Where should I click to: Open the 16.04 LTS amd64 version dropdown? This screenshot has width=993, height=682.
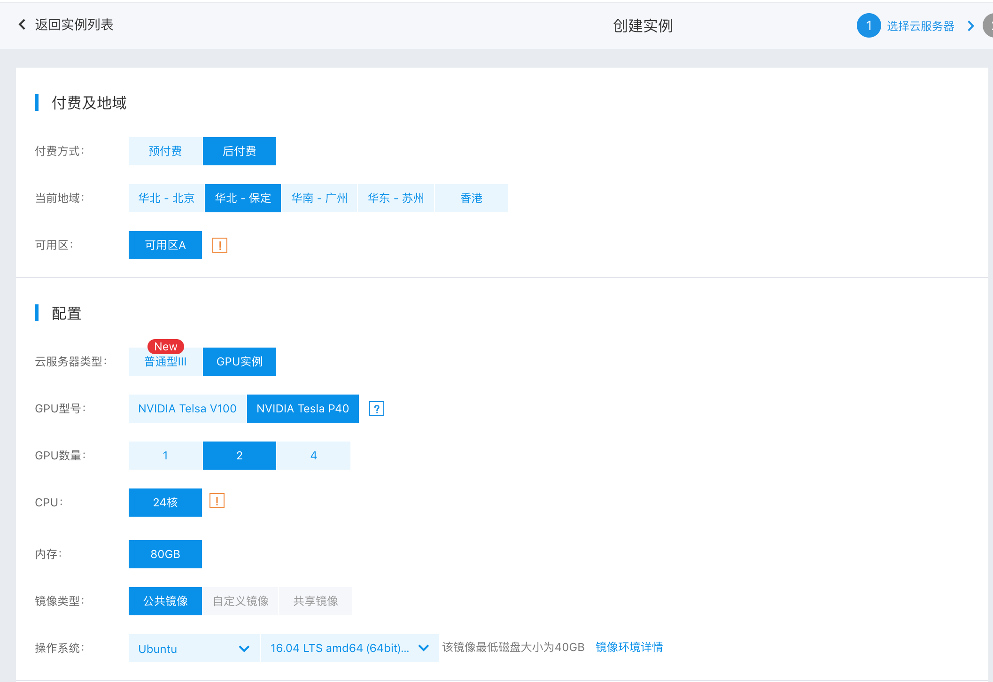[349, 648]
